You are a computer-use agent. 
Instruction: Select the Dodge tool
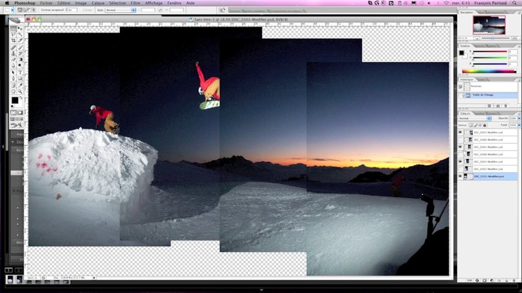pos(20,65)
